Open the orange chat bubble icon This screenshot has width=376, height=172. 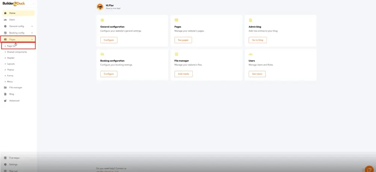coord(369,169)
